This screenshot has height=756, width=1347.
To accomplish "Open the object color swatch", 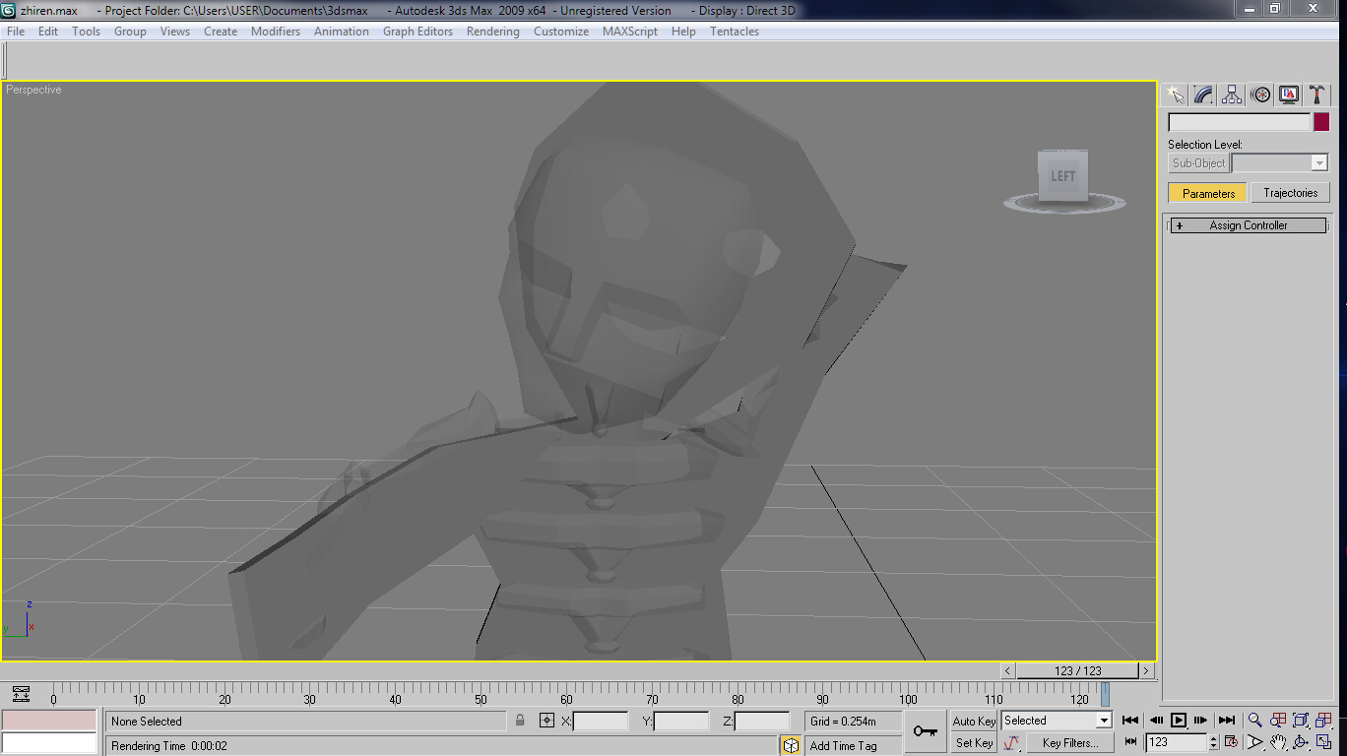I will click(x=1321, y=122).
